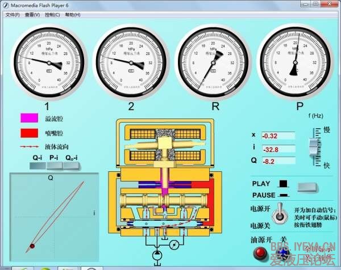Select the P-i curve button

click(55, 166)
